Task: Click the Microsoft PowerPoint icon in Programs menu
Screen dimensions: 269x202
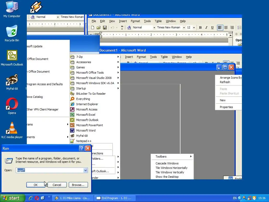Action: tap(73, 125)
